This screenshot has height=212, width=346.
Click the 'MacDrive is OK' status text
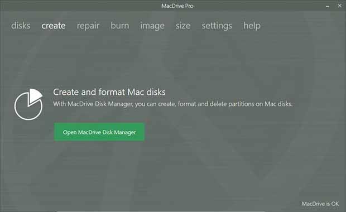tap(320, 204)
